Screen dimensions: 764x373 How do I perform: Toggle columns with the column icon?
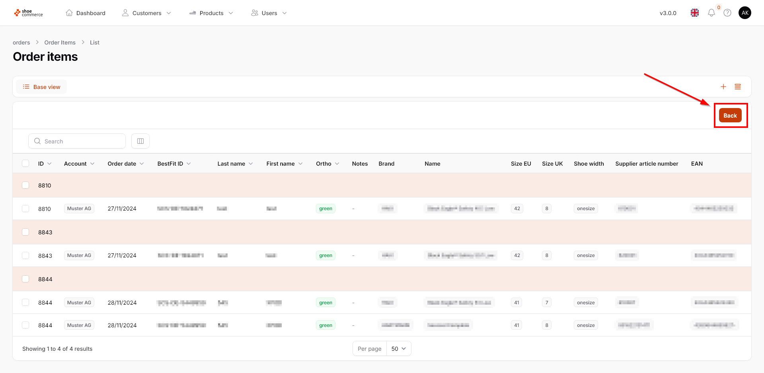coord(140,141)
